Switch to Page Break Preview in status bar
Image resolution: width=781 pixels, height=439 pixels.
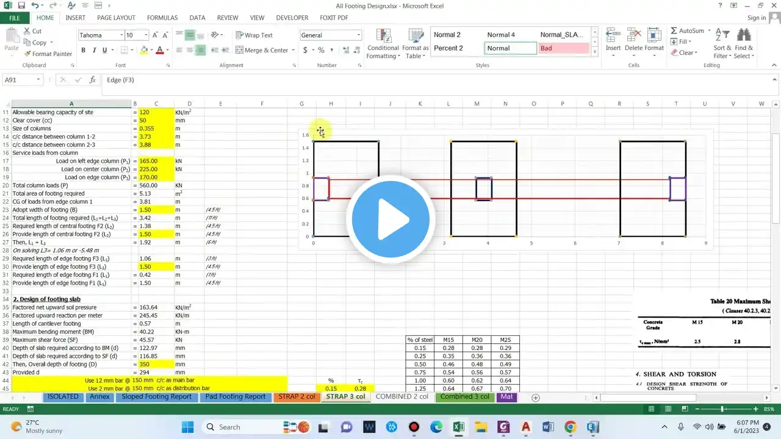(x=685, y=409)
